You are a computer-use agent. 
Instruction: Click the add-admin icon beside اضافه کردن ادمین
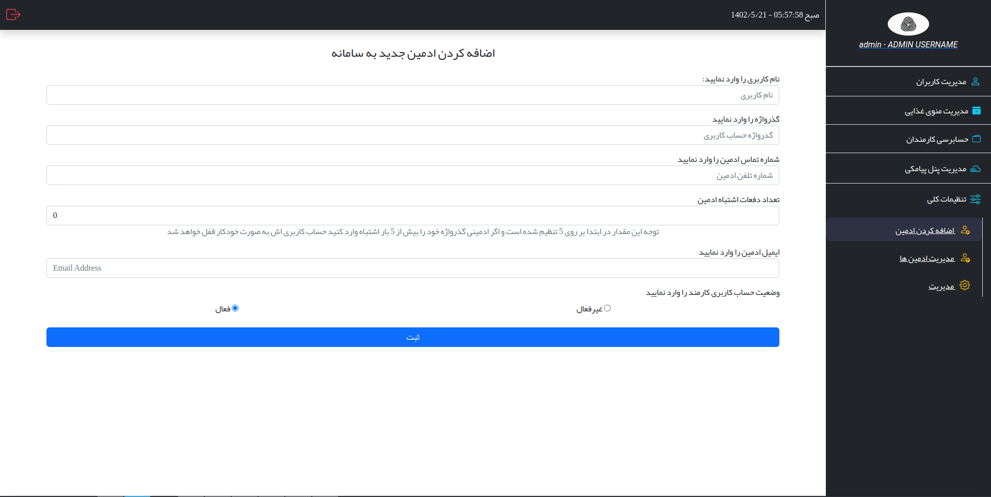point(965,230)
